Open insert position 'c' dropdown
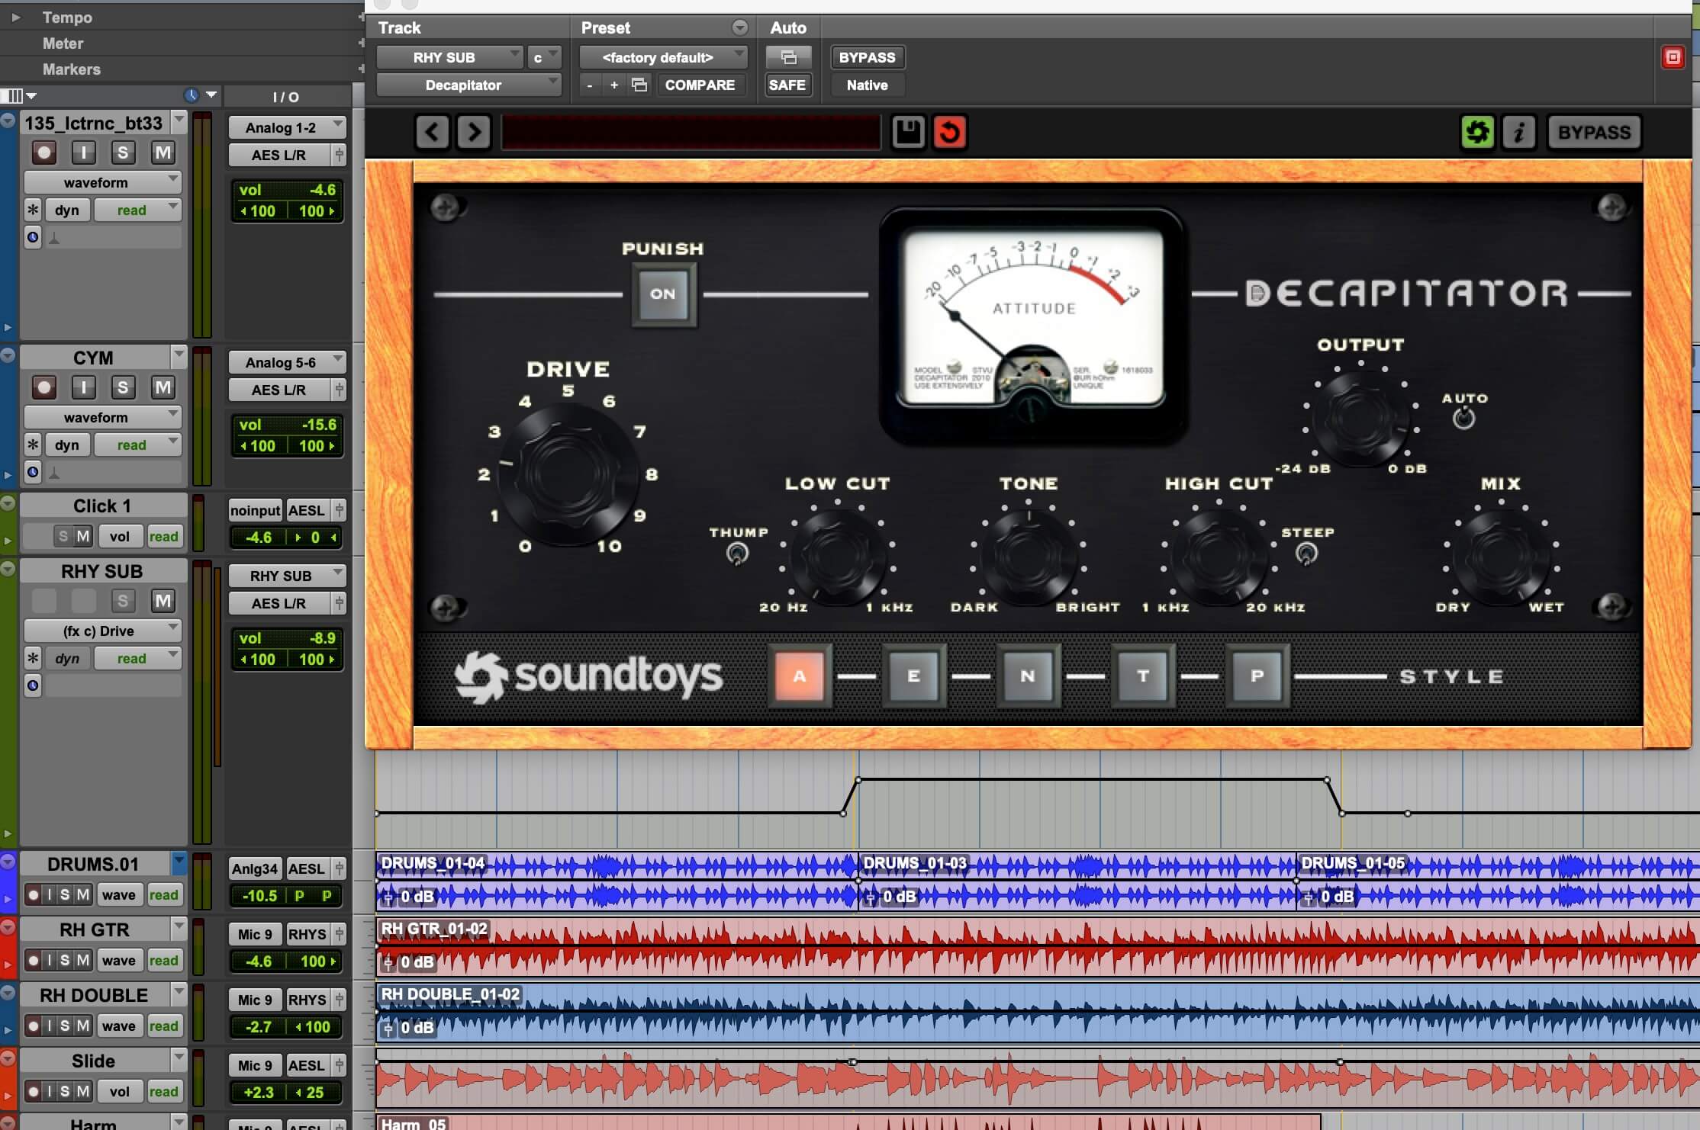Screen dimensions: 1700x1130 (544, 57)
